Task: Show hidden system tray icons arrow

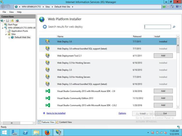Action: pos(148,133)
